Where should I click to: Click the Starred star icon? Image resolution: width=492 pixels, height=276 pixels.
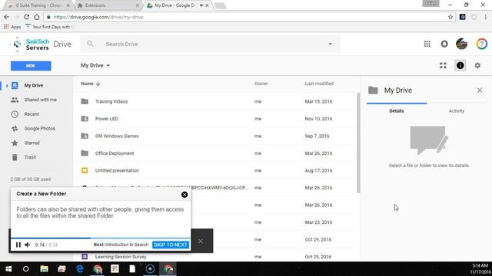point(15,143)
